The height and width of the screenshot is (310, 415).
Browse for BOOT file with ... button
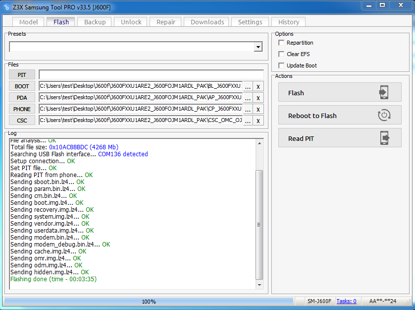click(x=248, y=86)
